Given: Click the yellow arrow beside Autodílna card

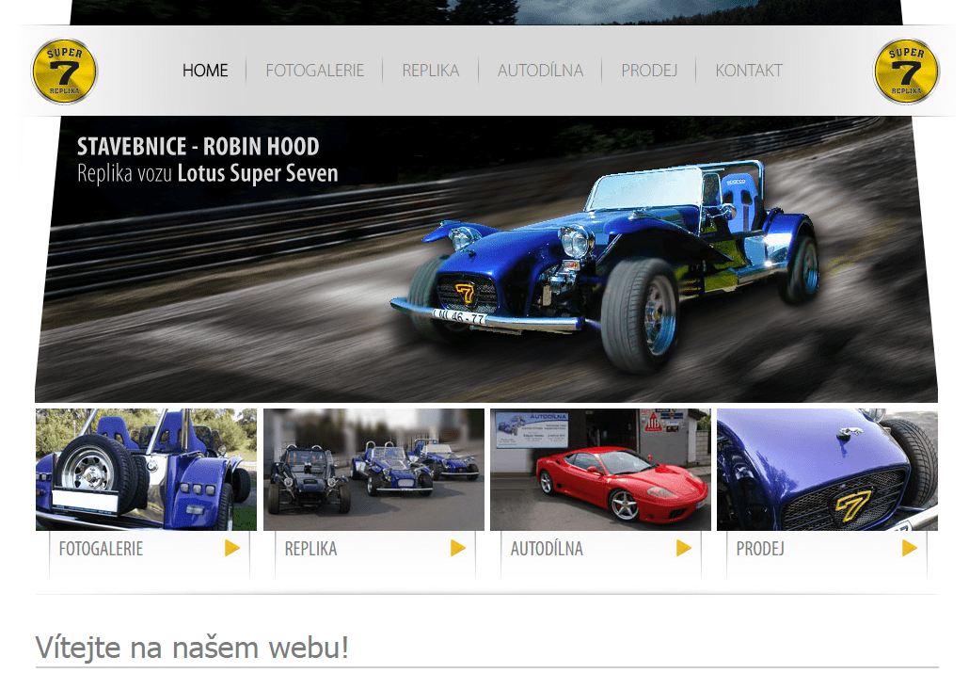Looking at the screenshot, I should tap(684, 548).
